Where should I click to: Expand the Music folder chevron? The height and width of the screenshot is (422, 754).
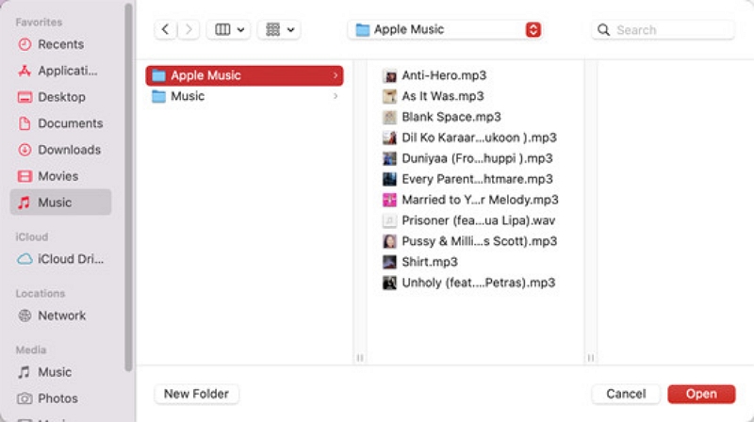point(336,96)
